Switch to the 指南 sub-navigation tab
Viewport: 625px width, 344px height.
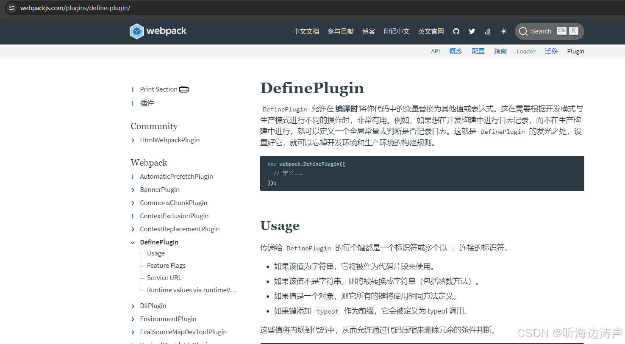coord(500,51)
